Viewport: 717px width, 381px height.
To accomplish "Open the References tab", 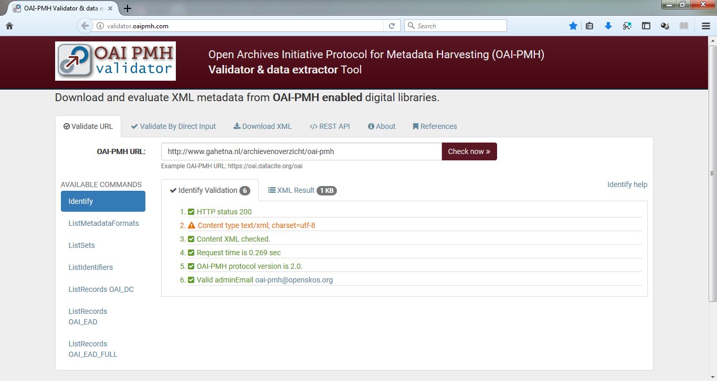I will coord(435,126).
